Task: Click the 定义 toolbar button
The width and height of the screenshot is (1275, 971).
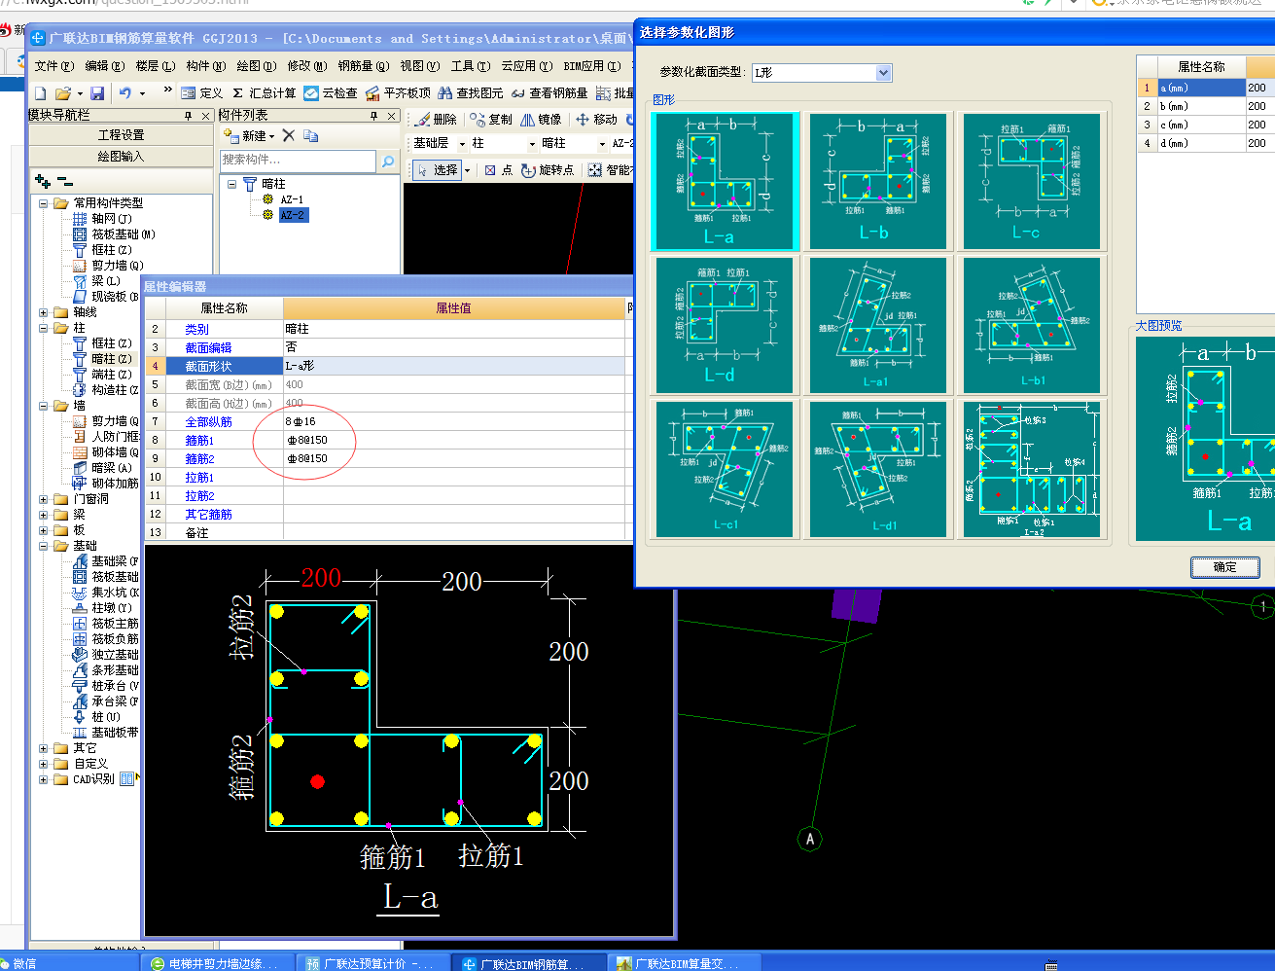Action: (x=203, y=93)
